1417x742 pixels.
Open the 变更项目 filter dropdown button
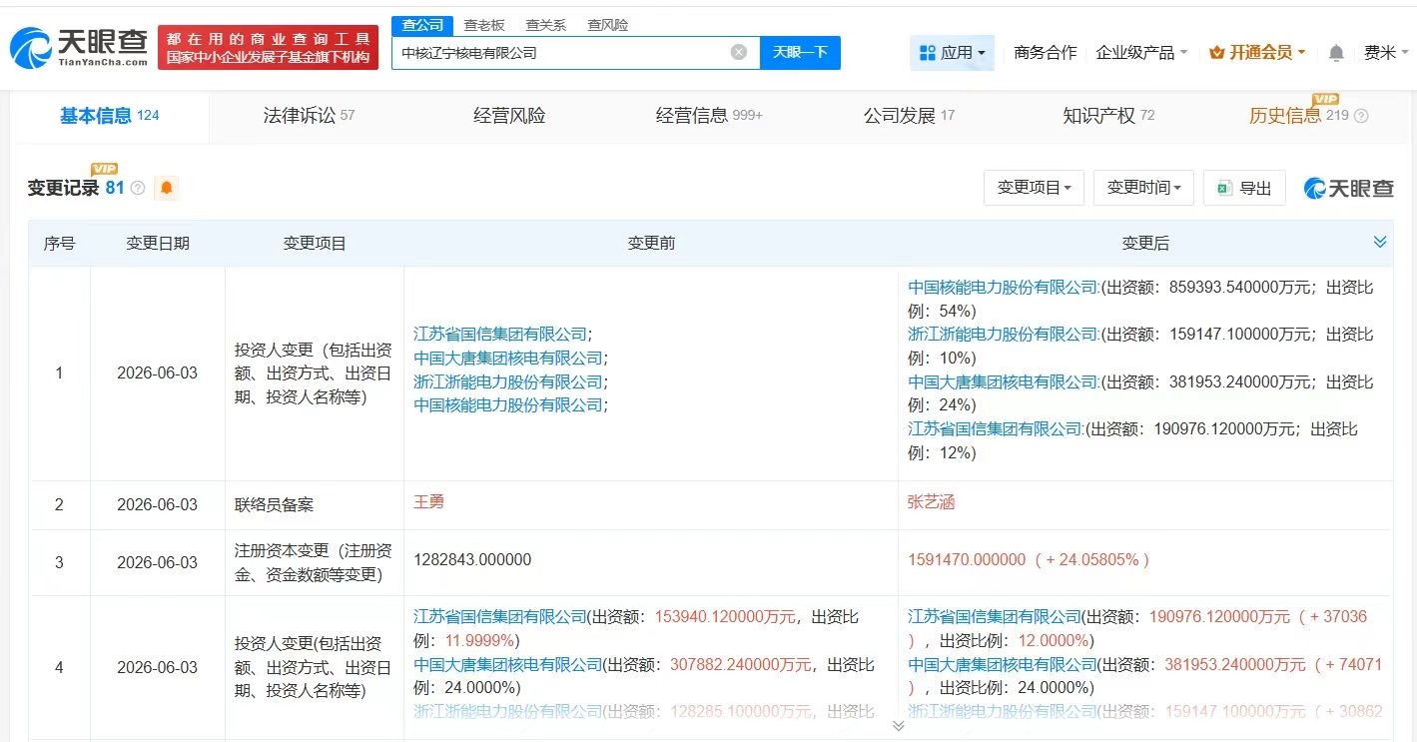point(1034,188)
